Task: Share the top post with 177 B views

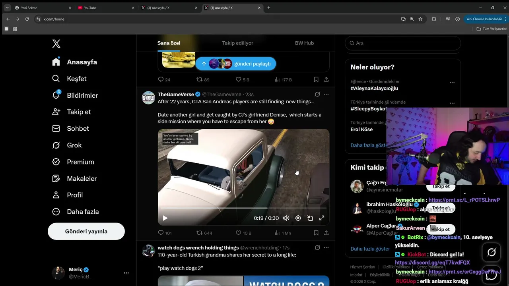Action: (x=326, y=79)
